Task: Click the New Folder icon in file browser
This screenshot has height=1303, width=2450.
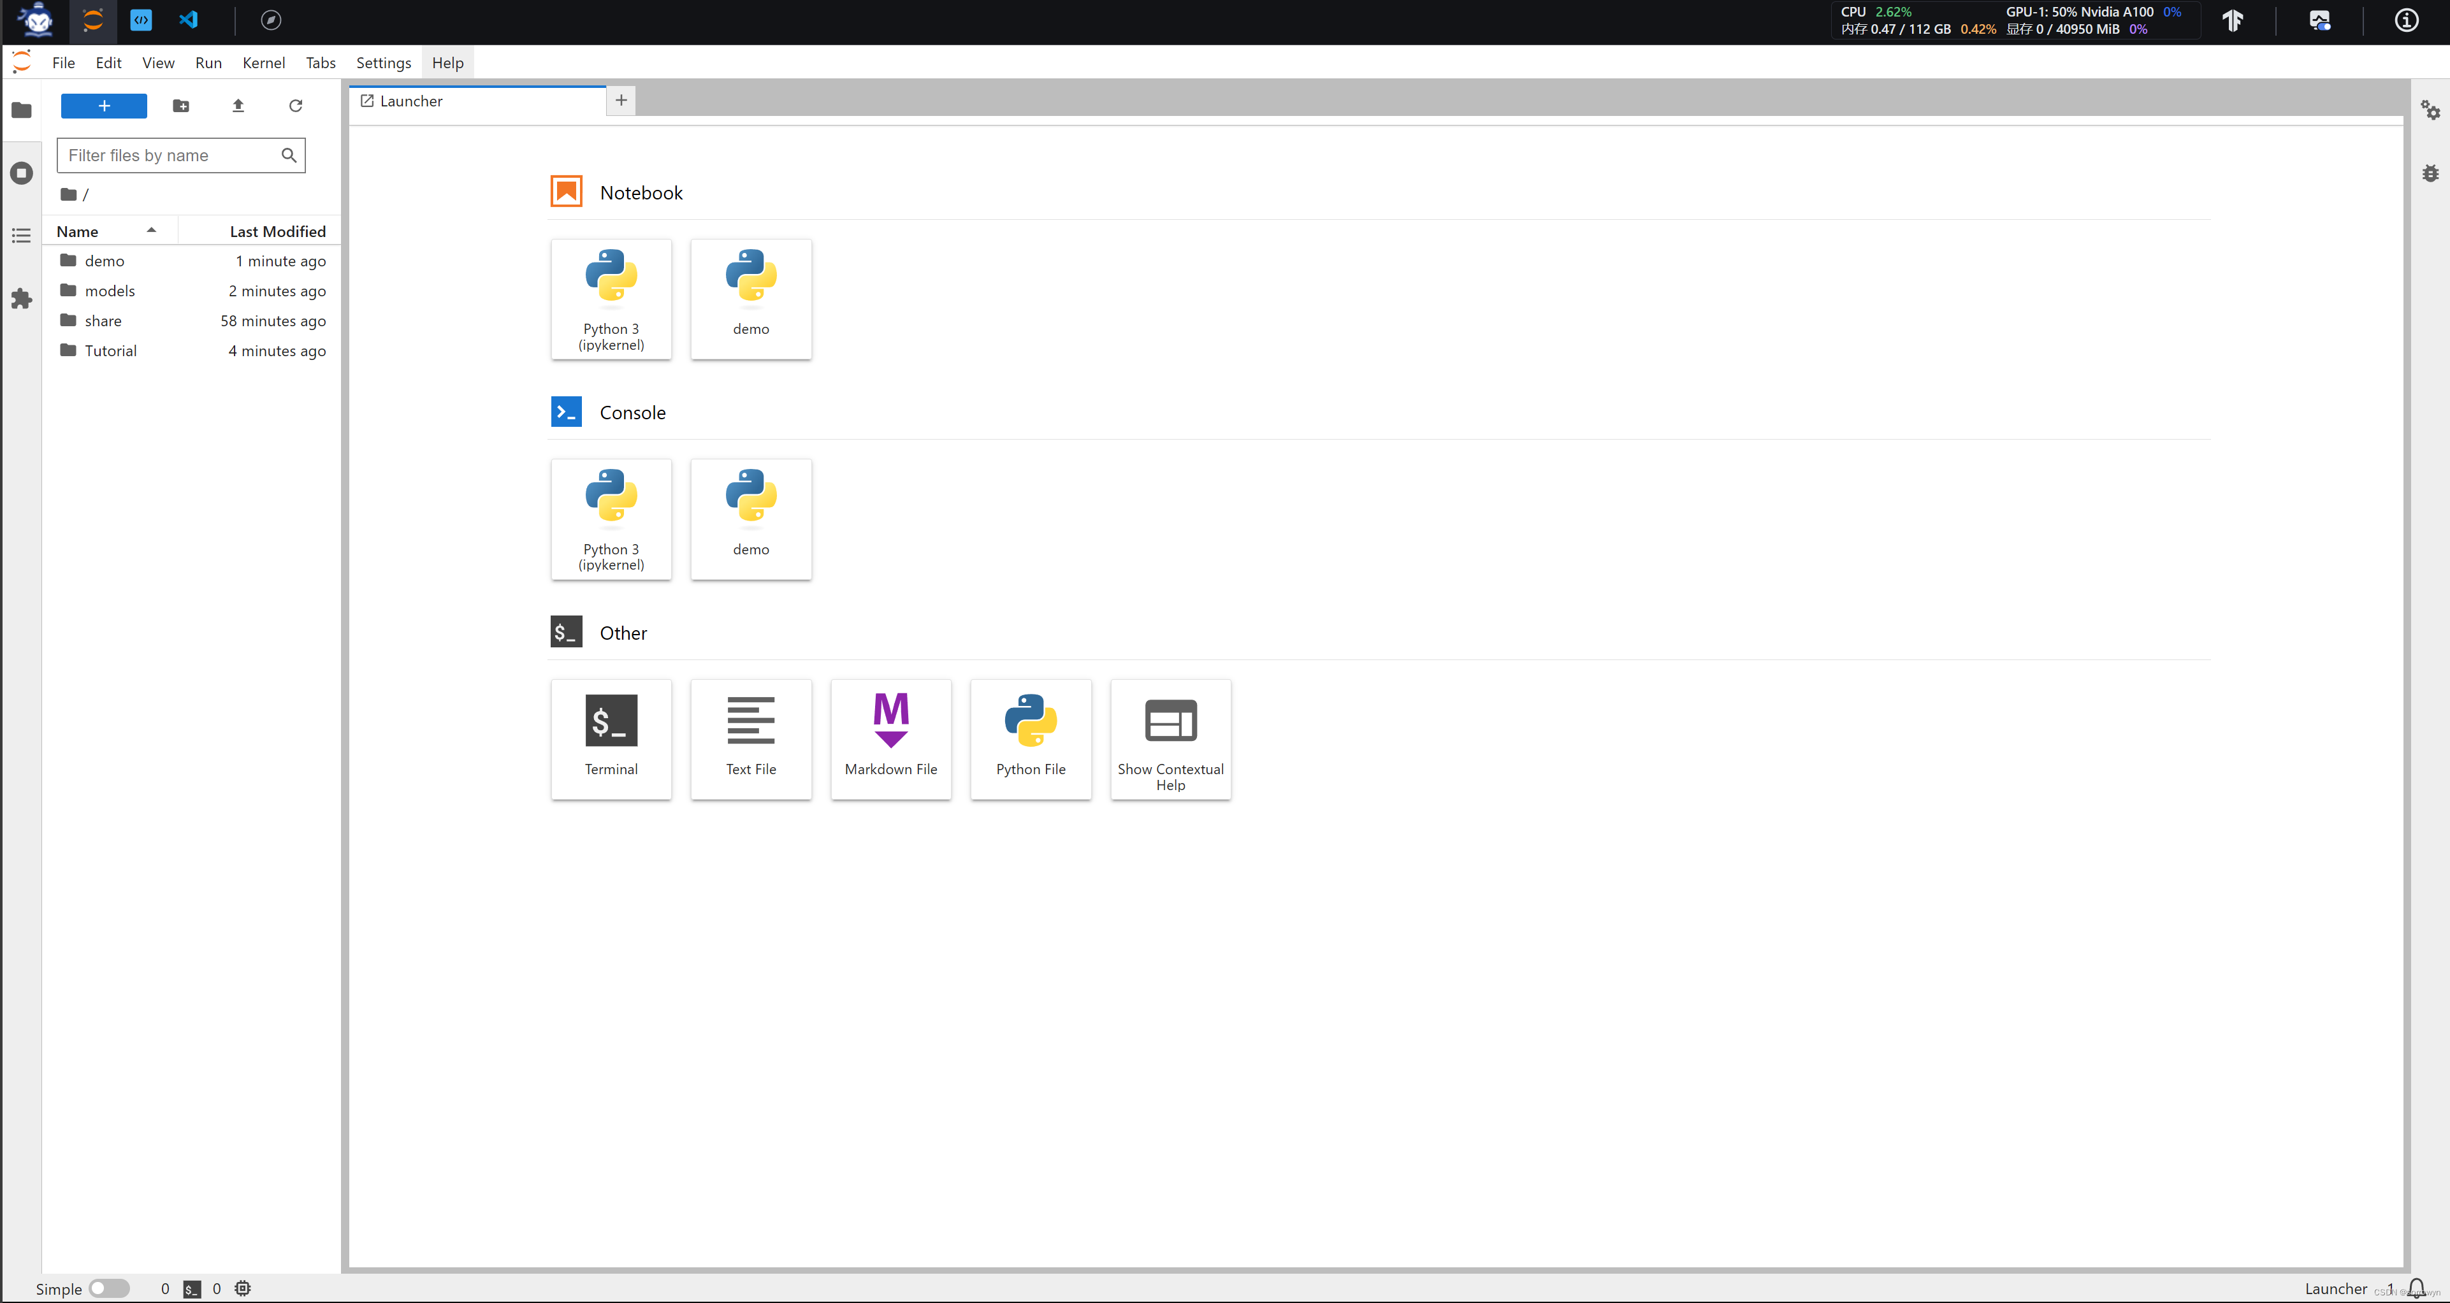Action: point(181,106)
